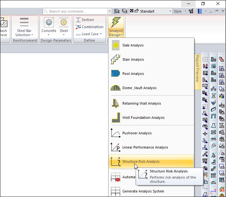Click the first layer stack icon beside search
226x197 pixels.
coord(117,11)
